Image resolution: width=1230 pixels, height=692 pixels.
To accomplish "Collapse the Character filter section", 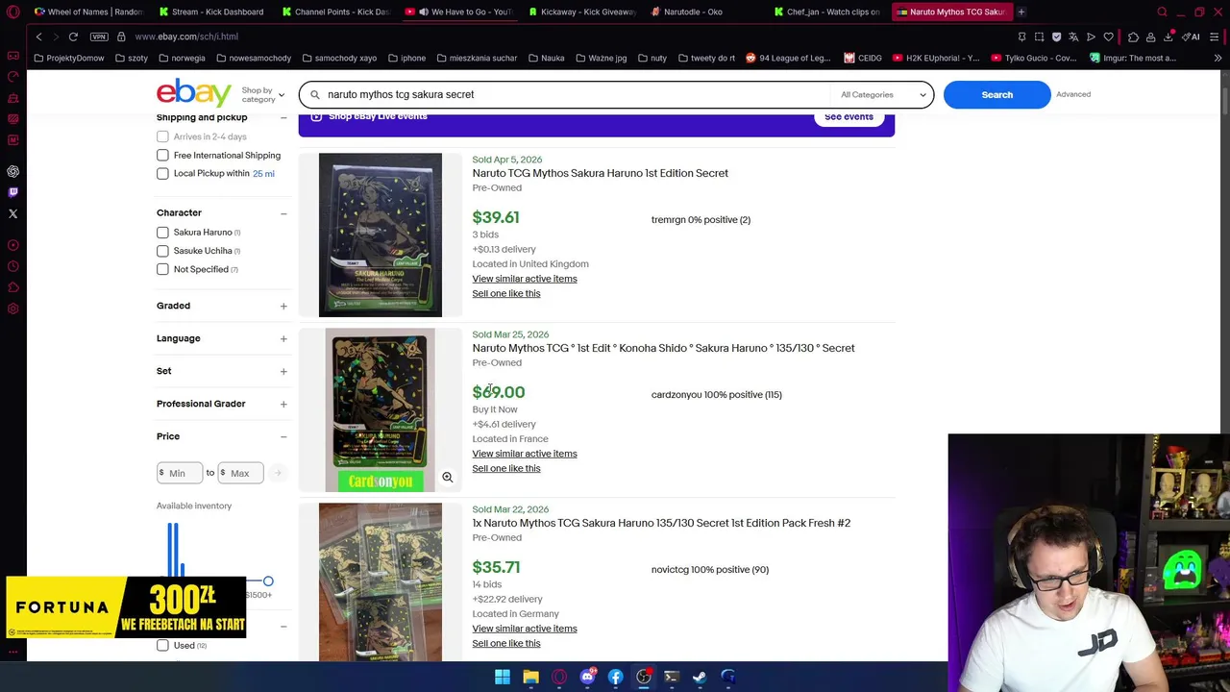I will pos(283,212).
